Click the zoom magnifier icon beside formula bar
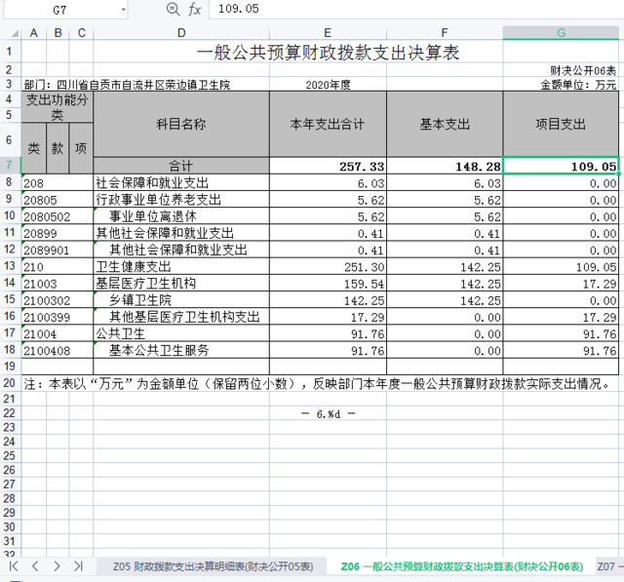The image size is (624, 582). point(173,9)
